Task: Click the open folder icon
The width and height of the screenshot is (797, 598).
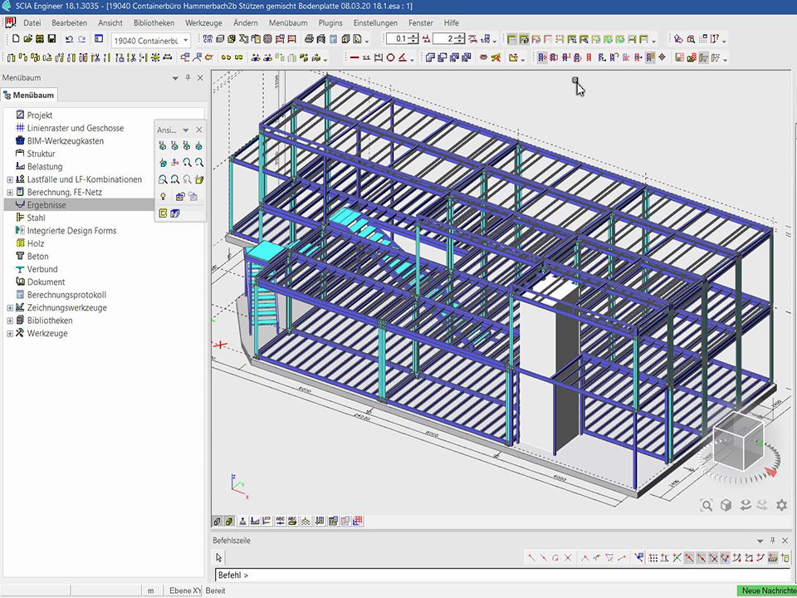Action: tap(27, 39)
